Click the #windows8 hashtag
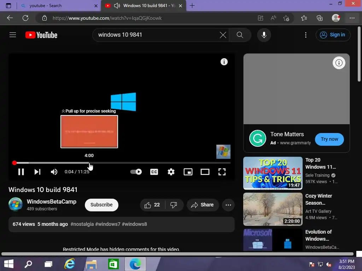This screenshot has height=271, width=362. pyautogui.click(x=134, y=224)
